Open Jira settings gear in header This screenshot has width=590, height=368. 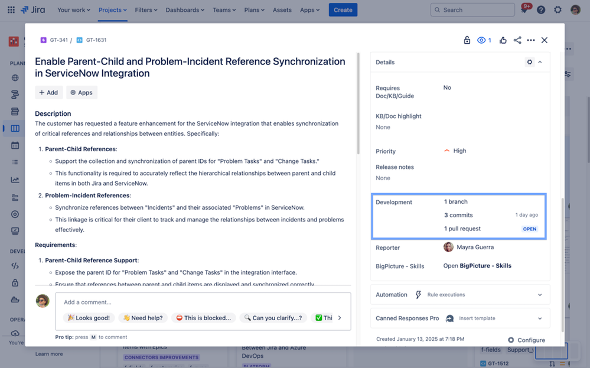point(558,10)
